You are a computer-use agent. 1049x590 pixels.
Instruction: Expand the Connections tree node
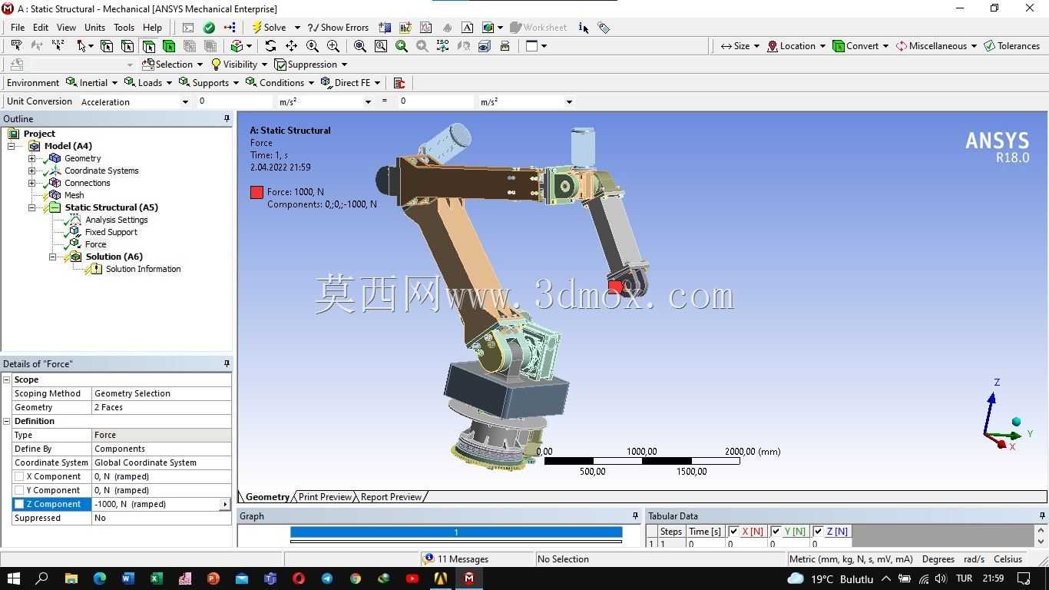tap(32, 183)
